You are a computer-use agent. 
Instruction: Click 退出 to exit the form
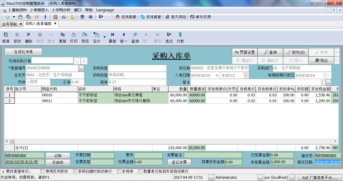[x=169, y=38]
